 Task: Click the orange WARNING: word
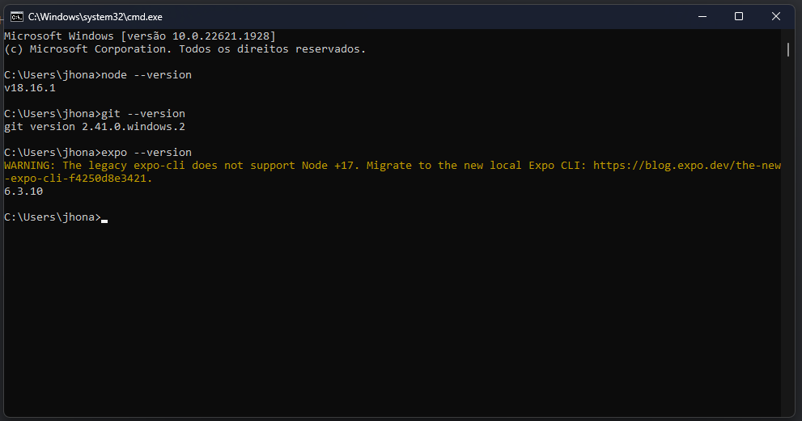pos(30,165)
